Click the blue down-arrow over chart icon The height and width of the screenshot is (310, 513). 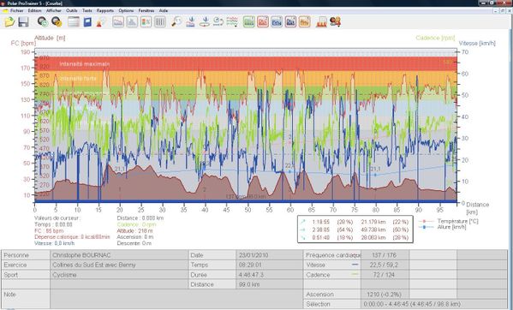pos(191,22)
